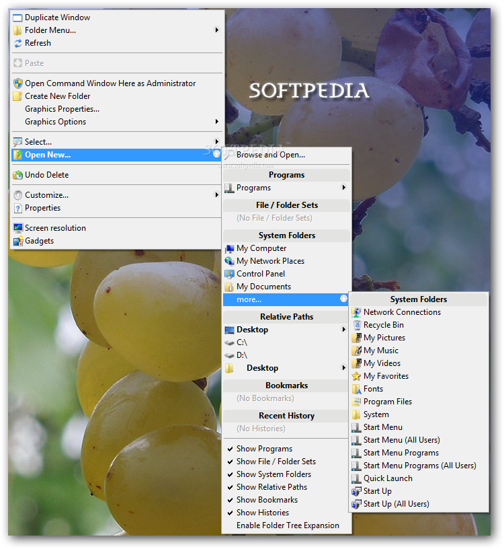Click the Recycle Bin icon
Image resolution: width=504 pixels, height=549 pixels.
click(x=356, y=325)
